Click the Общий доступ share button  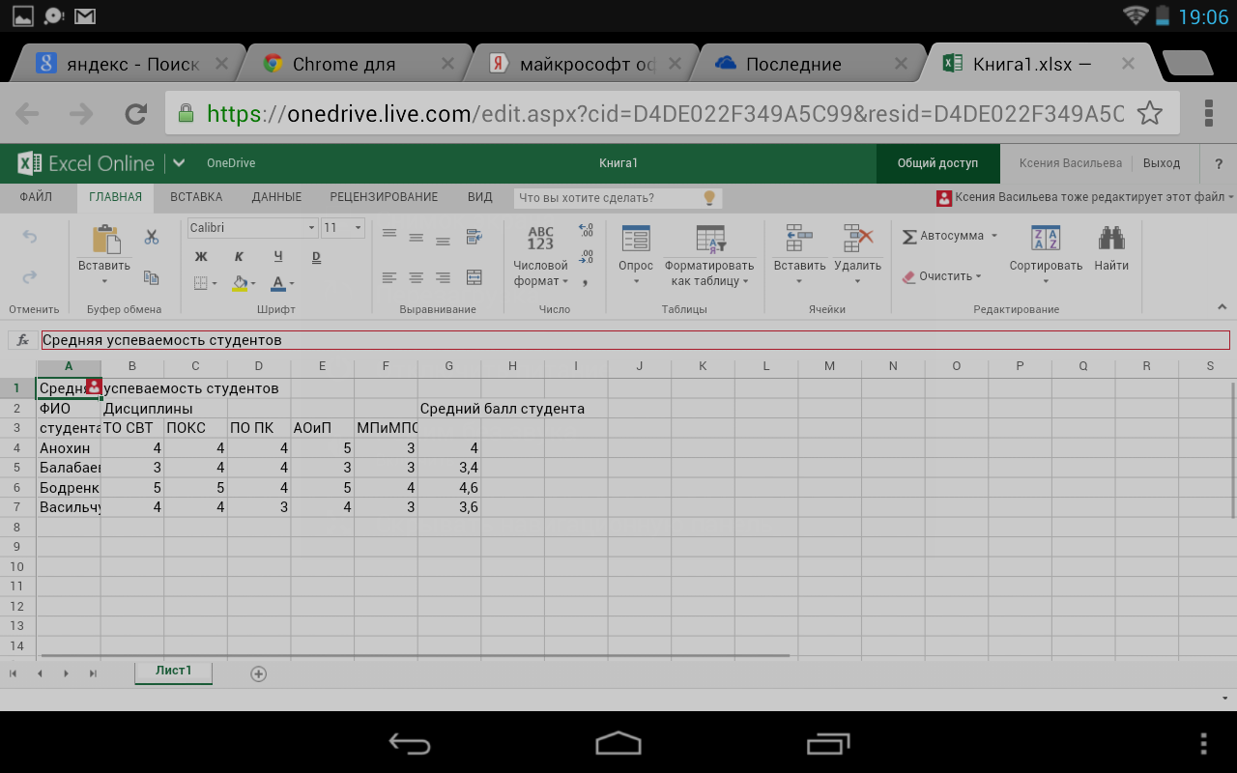point(937,163)
